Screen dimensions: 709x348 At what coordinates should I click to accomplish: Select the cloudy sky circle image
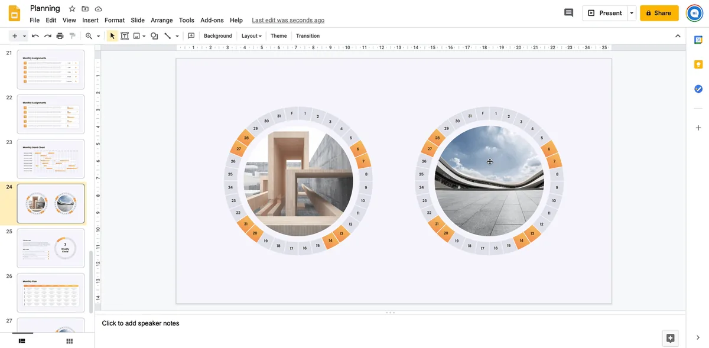coord(489,181)
